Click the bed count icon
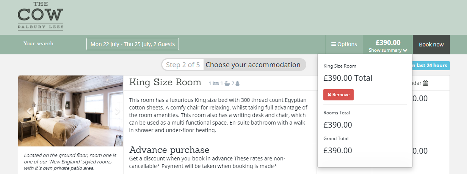 tap(216, 83)
